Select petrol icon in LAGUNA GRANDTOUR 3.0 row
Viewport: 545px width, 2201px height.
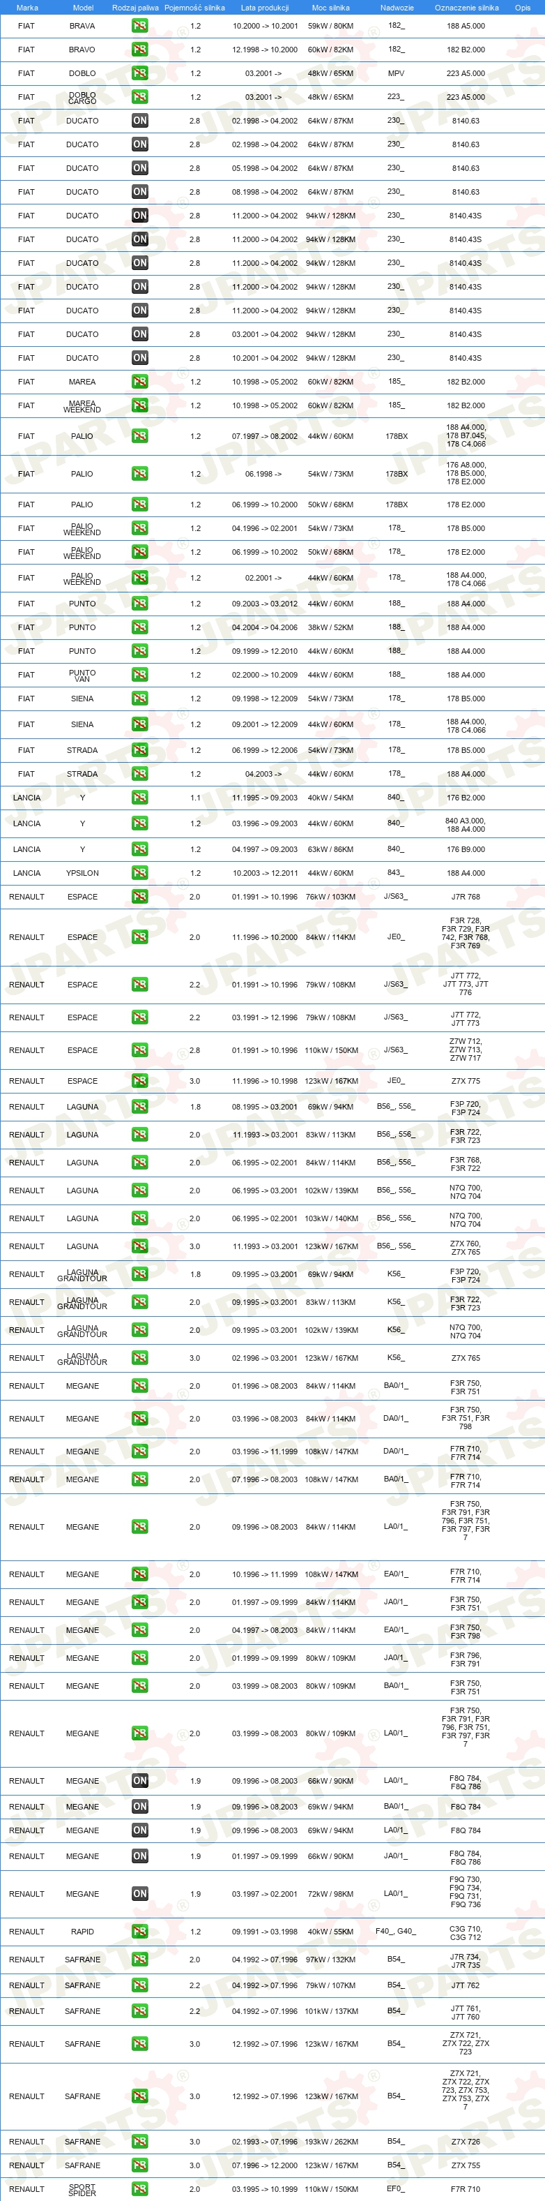(x=140, y=1359)
